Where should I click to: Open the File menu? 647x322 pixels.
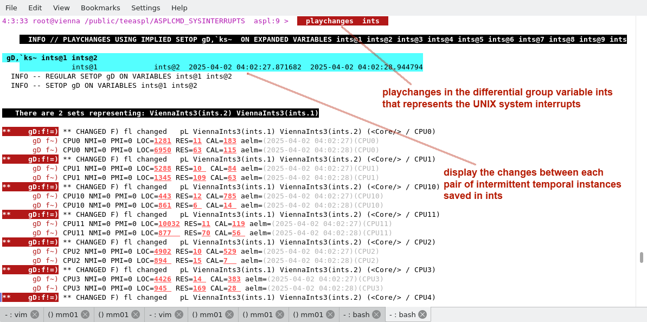point(11,8)
